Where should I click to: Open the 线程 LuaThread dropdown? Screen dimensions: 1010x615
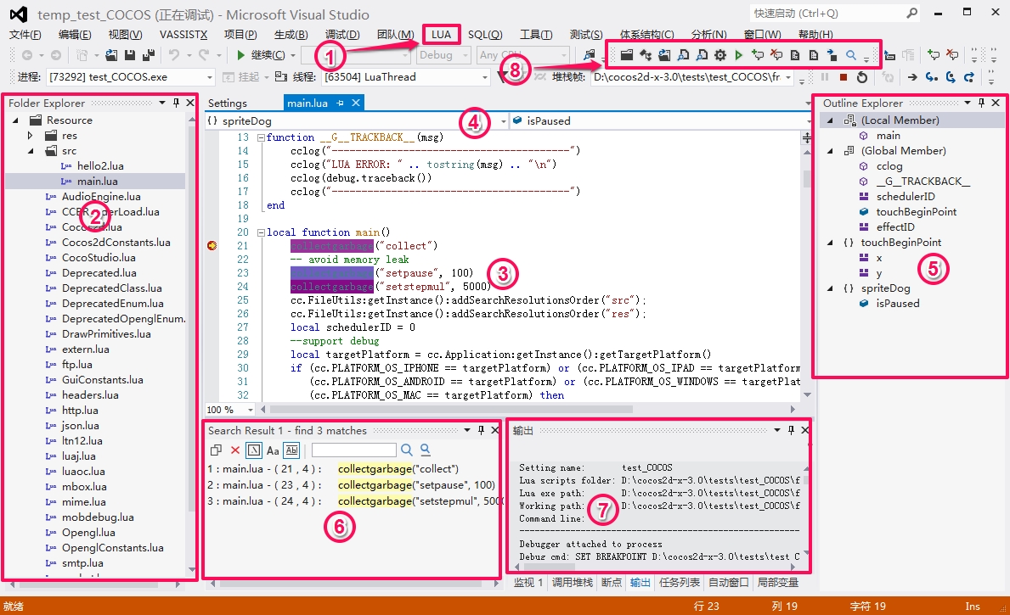(x=484, y=77)
